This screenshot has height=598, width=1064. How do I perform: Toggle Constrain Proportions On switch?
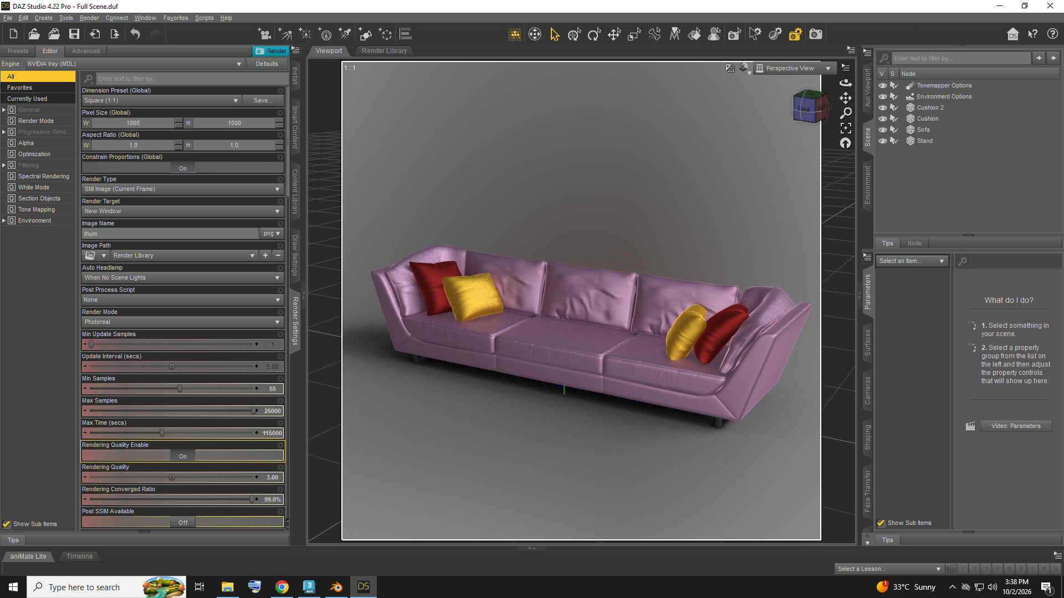tap(183, 168)
